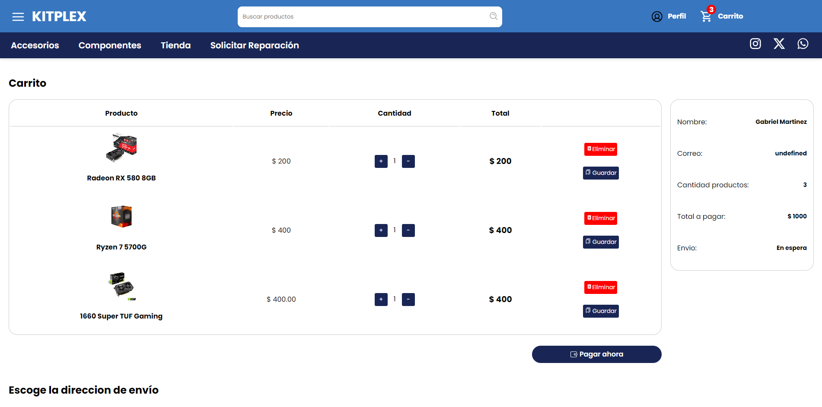Click the $ 200 price of Radeon
This screenshot has height=407, width=822.
pyautogui.click(x=281, y=161)
